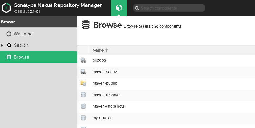Open the Browse cube icon in header

119,8
